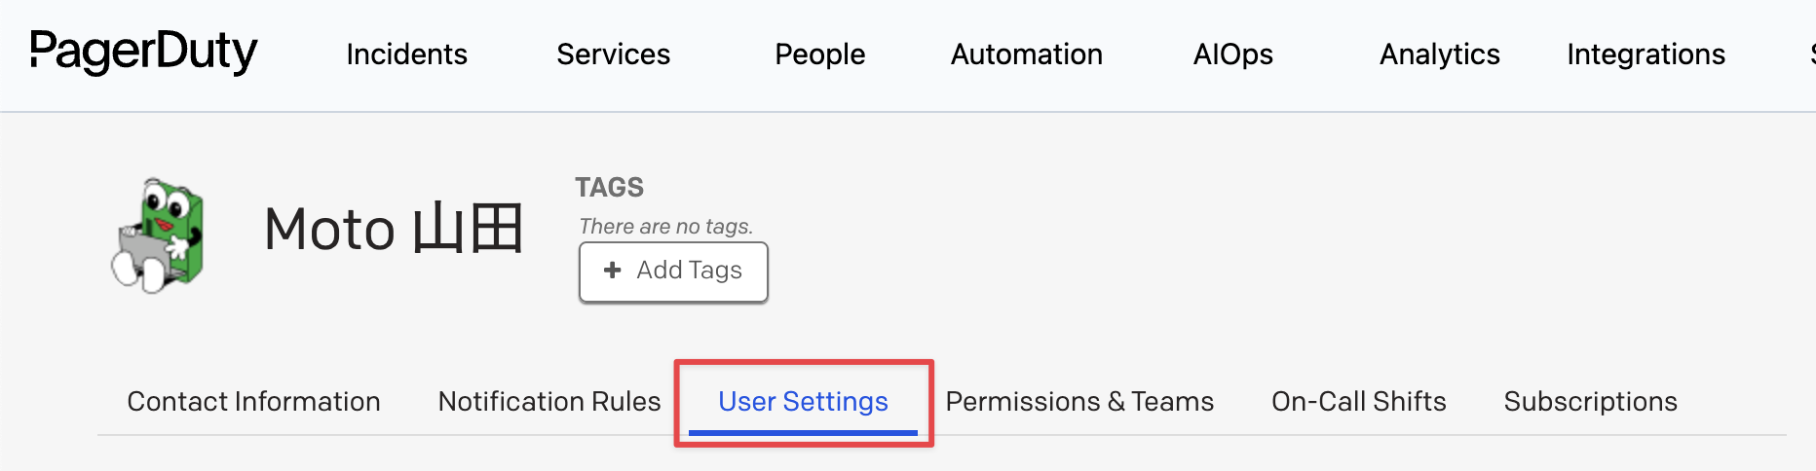
Task: Go to the On-Call Shifts tab
Action: (1358, 402)
